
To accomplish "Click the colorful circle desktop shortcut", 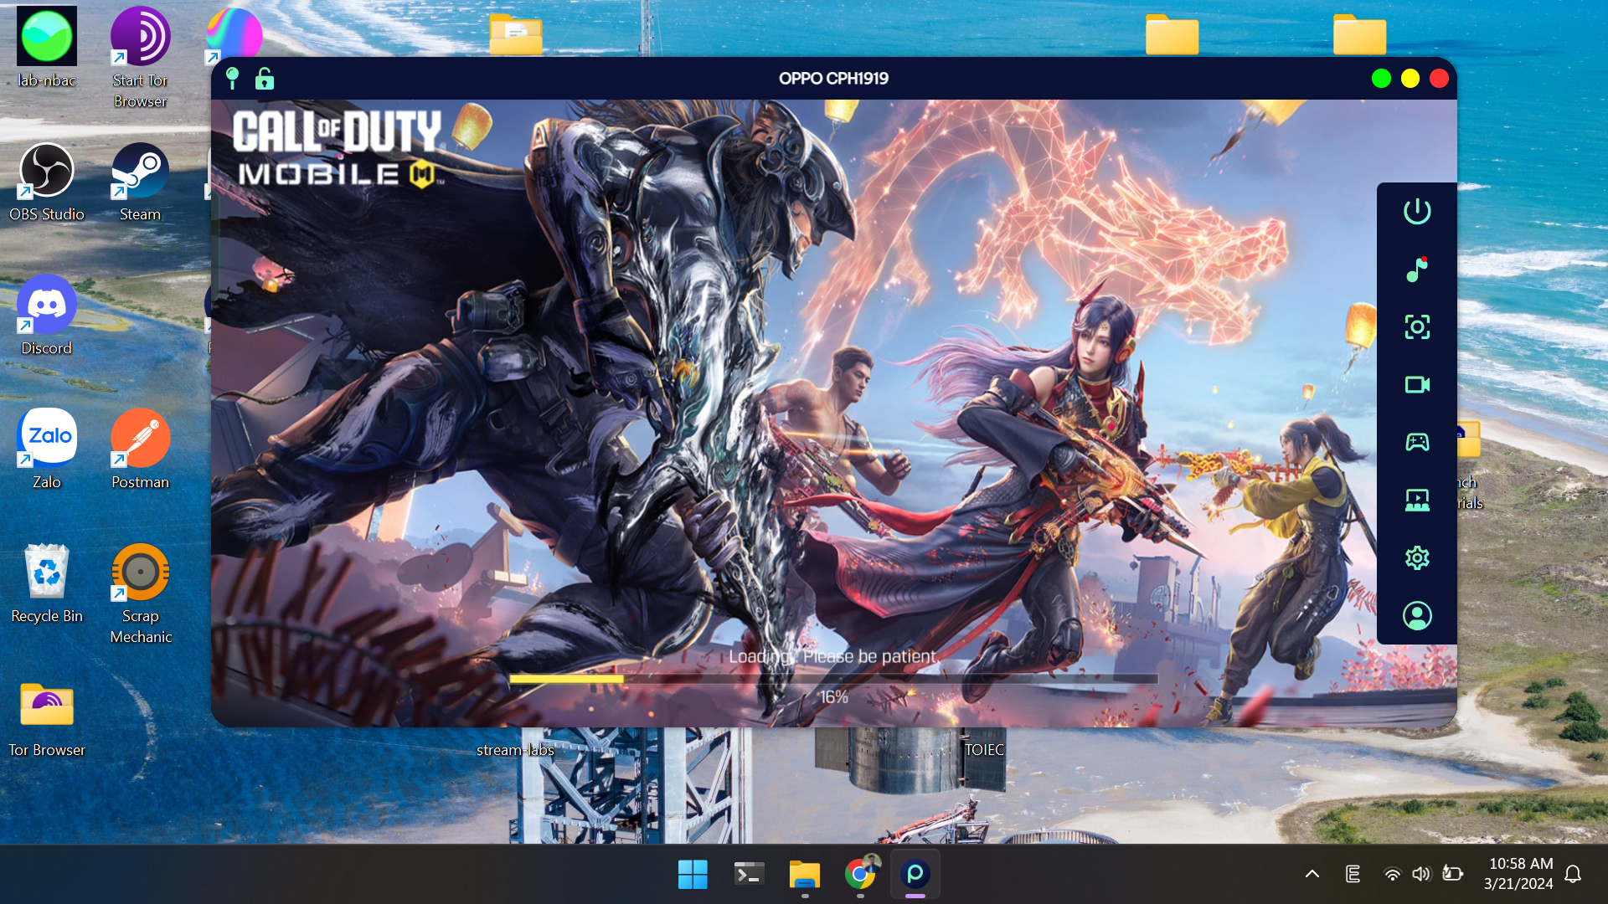I will [234, 35].
